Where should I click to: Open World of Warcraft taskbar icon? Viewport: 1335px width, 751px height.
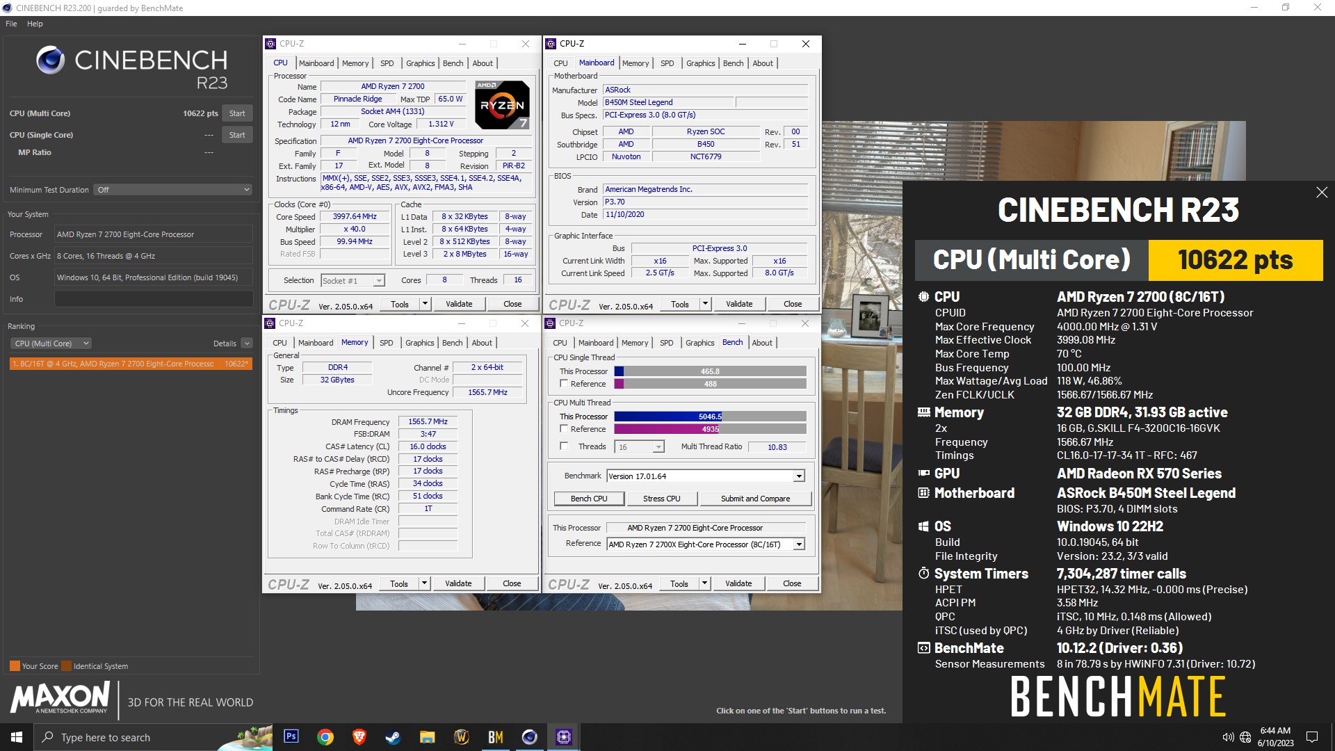[x=462, y=736]
